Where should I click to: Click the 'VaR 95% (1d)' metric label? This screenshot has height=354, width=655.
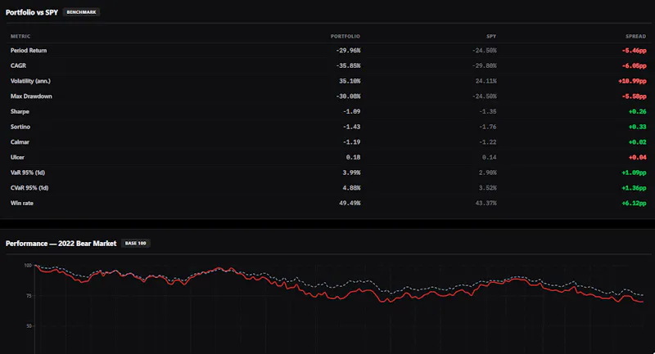point(28,173)
